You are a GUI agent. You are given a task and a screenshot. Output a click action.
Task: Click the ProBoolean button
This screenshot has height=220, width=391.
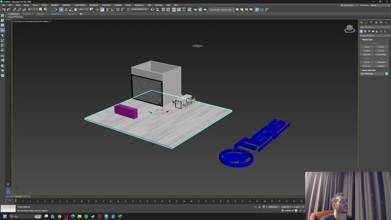(381, 62)
